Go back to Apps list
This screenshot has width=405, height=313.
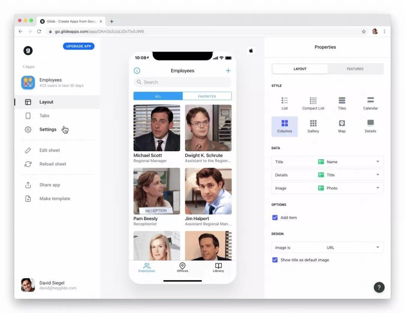28,67
